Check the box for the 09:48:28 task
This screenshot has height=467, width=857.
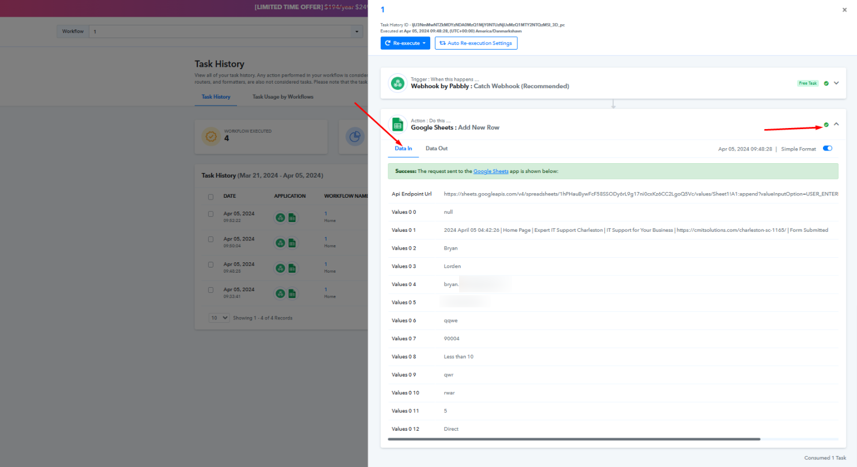point(211,265)
